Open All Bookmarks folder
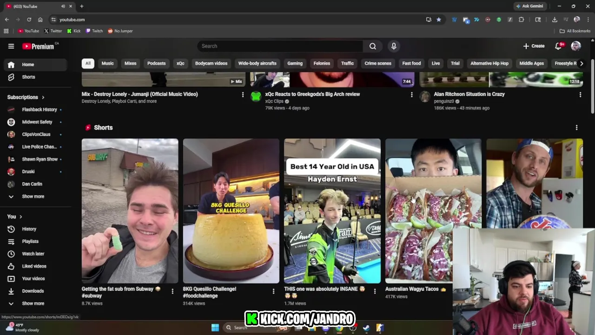The width and height of the screenshot is (595, 335). point(575,31)
